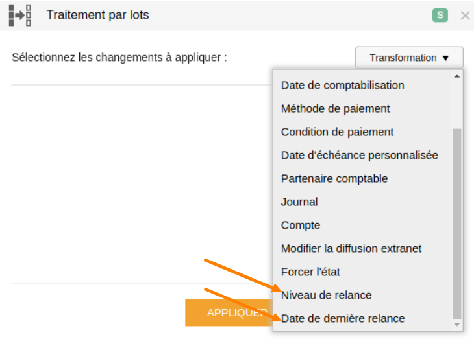Click the dropdown list scroll-down arrow
Screen dimensions: 474x348
tap(456, 325)
